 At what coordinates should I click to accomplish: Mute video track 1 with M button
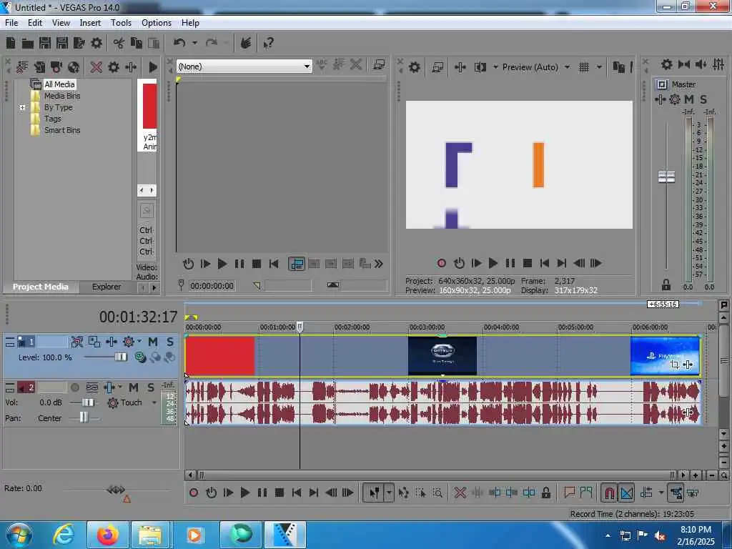pos(153,342)
